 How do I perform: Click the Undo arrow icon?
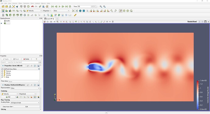click(x=32, y=6)
